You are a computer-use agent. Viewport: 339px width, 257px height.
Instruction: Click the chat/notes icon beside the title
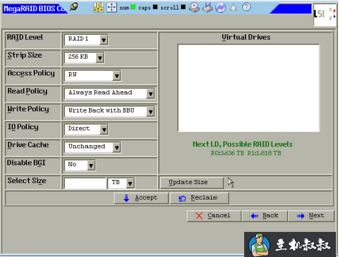(x=74, y=7)
